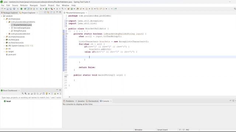This screenshot has width=236, height=132.
Task: Click the External Tools run icon
Action: click(52, 9)
